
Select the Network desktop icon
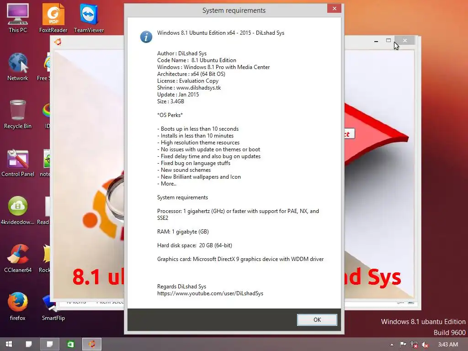click(x=18, y=67)
